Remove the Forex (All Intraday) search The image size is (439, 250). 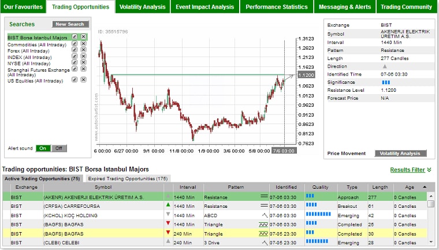pyautogui.click(x=83, y=50)
